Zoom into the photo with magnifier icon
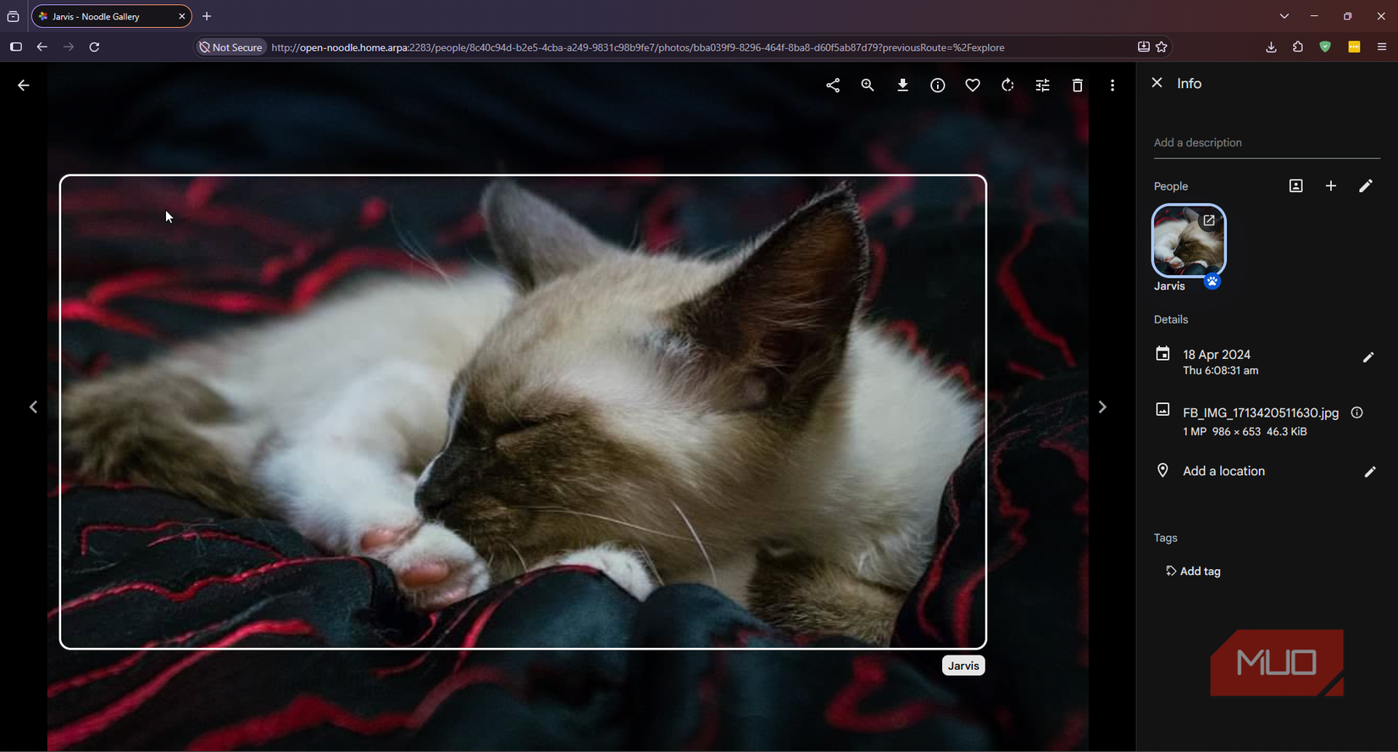The width and height of the screenshot is (1398, 752). tap(868, 86)
